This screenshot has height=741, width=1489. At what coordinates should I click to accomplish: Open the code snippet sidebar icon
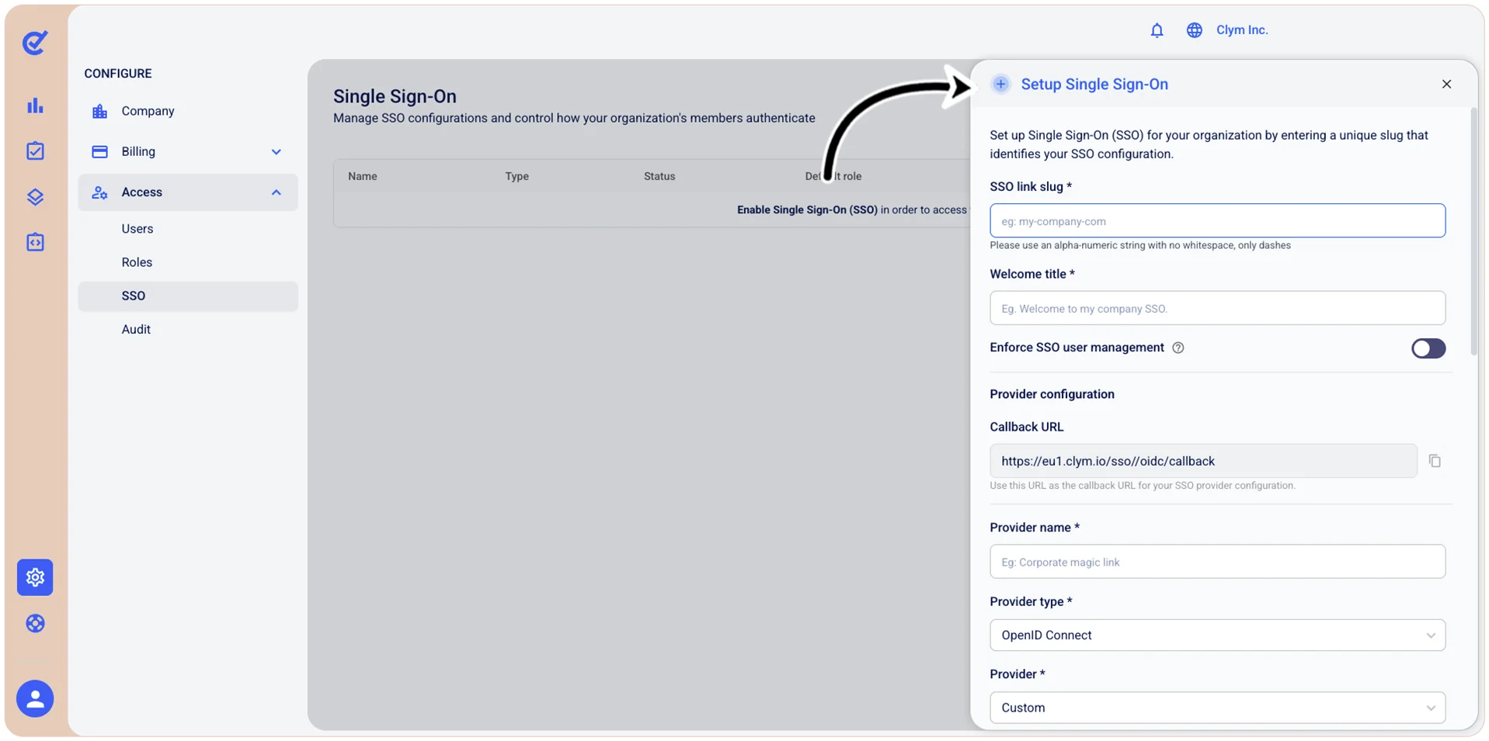point(35,242)
